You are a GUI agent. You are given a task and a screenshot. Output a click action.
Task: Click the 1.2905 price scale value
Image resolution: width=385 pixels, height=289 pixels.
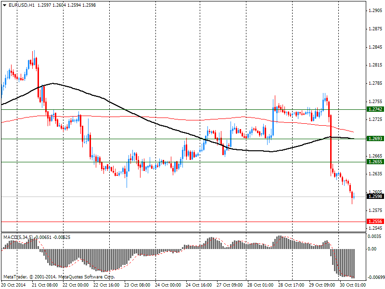tap(376, 11)
